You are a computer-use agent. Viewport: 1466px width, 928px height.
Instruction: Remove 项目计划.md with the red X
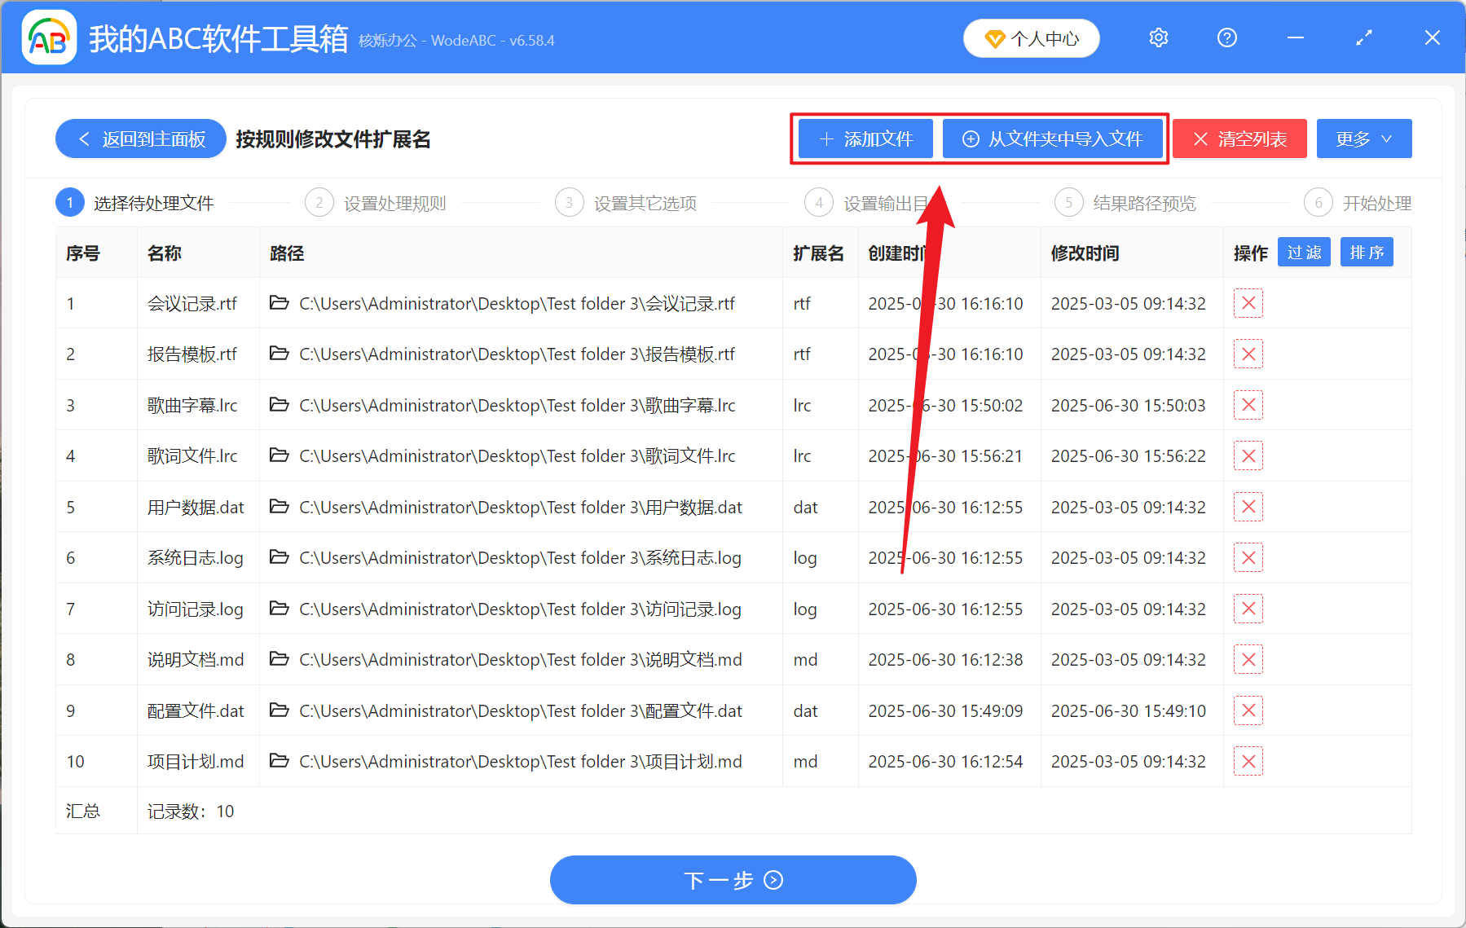1248,761
